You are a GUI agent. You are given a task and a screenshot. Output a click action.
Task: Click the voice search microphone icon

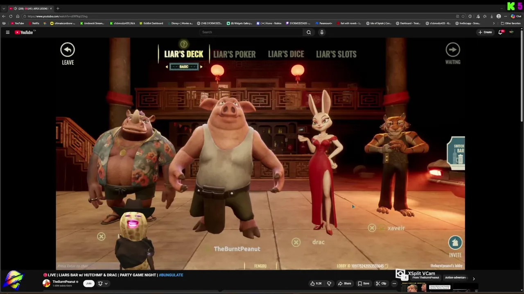click(322, 32)
